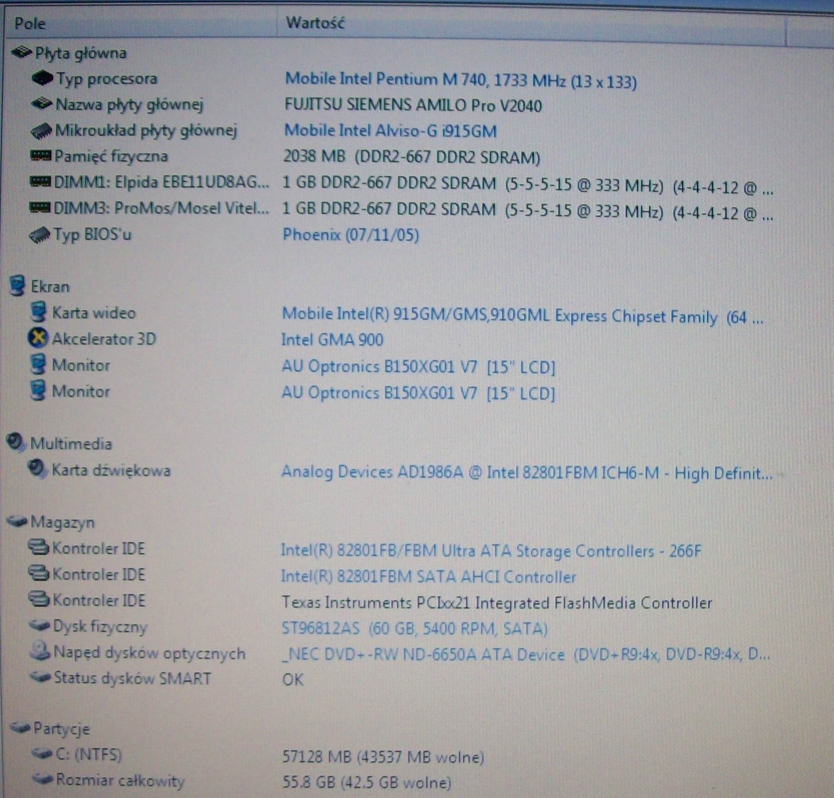Viewport: 834px width, 798px height.
Task: Click the Status dysków SMART icon
Action: coord(40,677)
